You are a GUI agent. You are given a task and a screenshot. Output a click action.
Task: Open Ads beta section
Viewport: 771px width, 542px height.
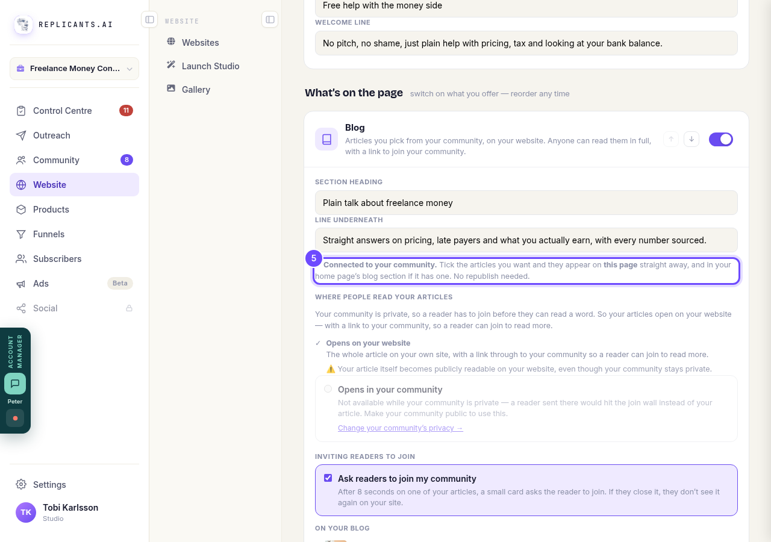75,284
